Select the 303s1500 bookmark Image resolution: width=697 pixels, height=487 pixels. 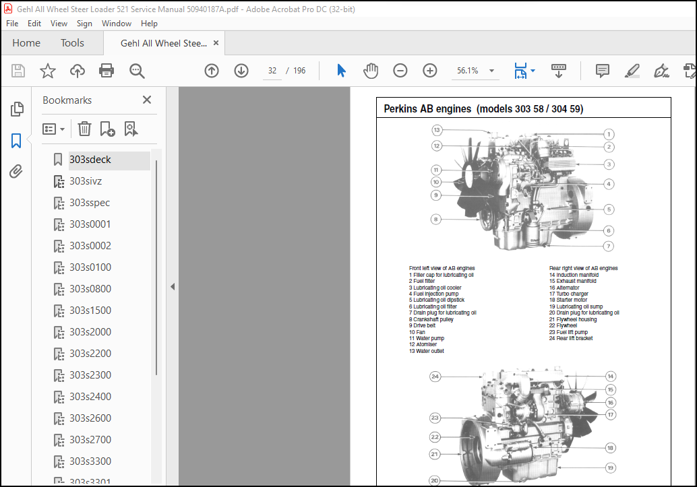(x=90, y=311)
